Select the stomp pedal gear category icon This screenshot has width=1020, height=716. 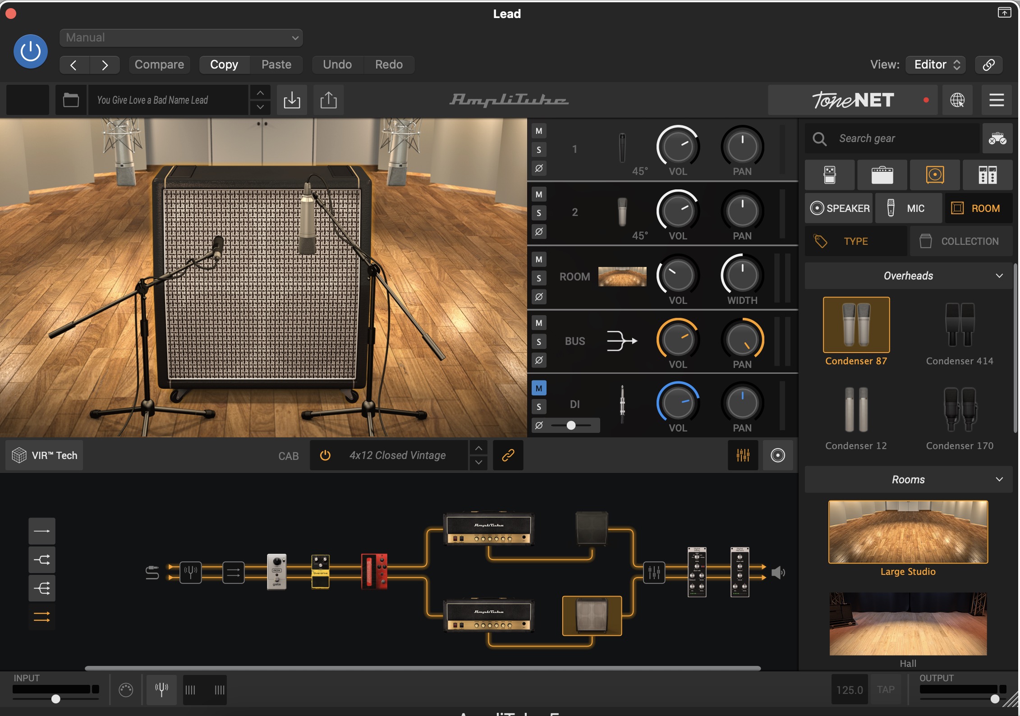click(x=830, y=175)
